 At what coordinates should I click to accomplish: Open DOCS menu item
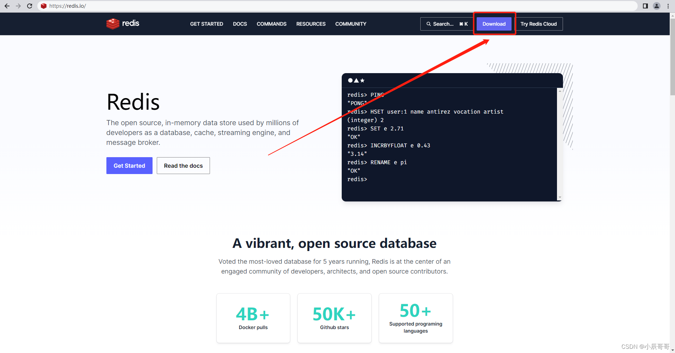coord(240,24)
